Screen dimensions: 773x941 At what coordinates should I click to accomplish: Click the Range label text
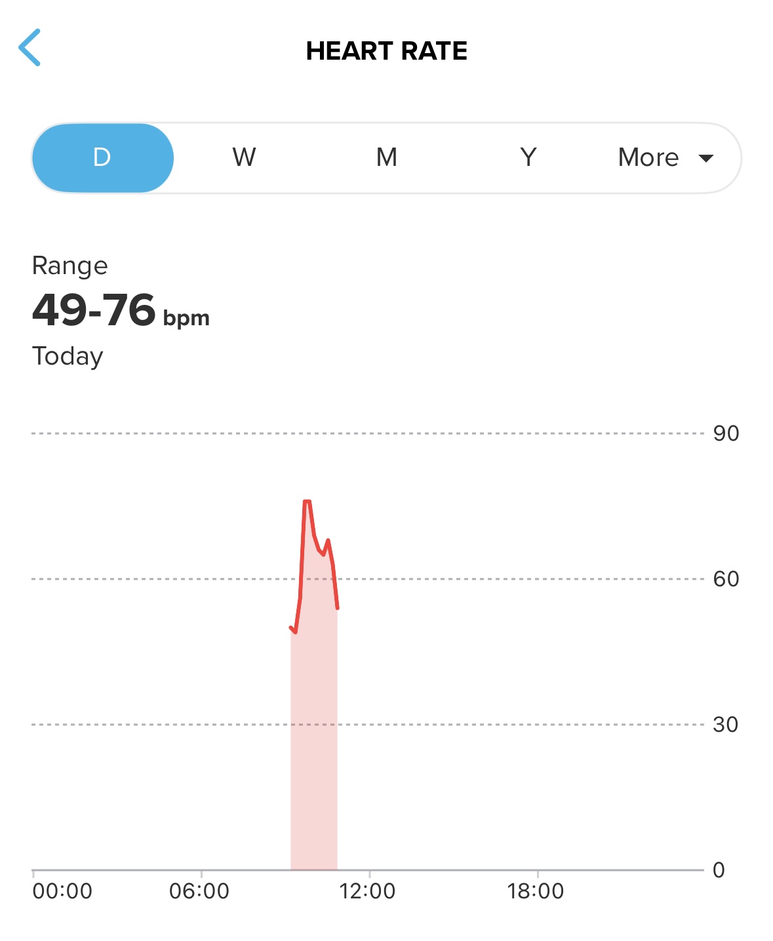coord(69,266)
